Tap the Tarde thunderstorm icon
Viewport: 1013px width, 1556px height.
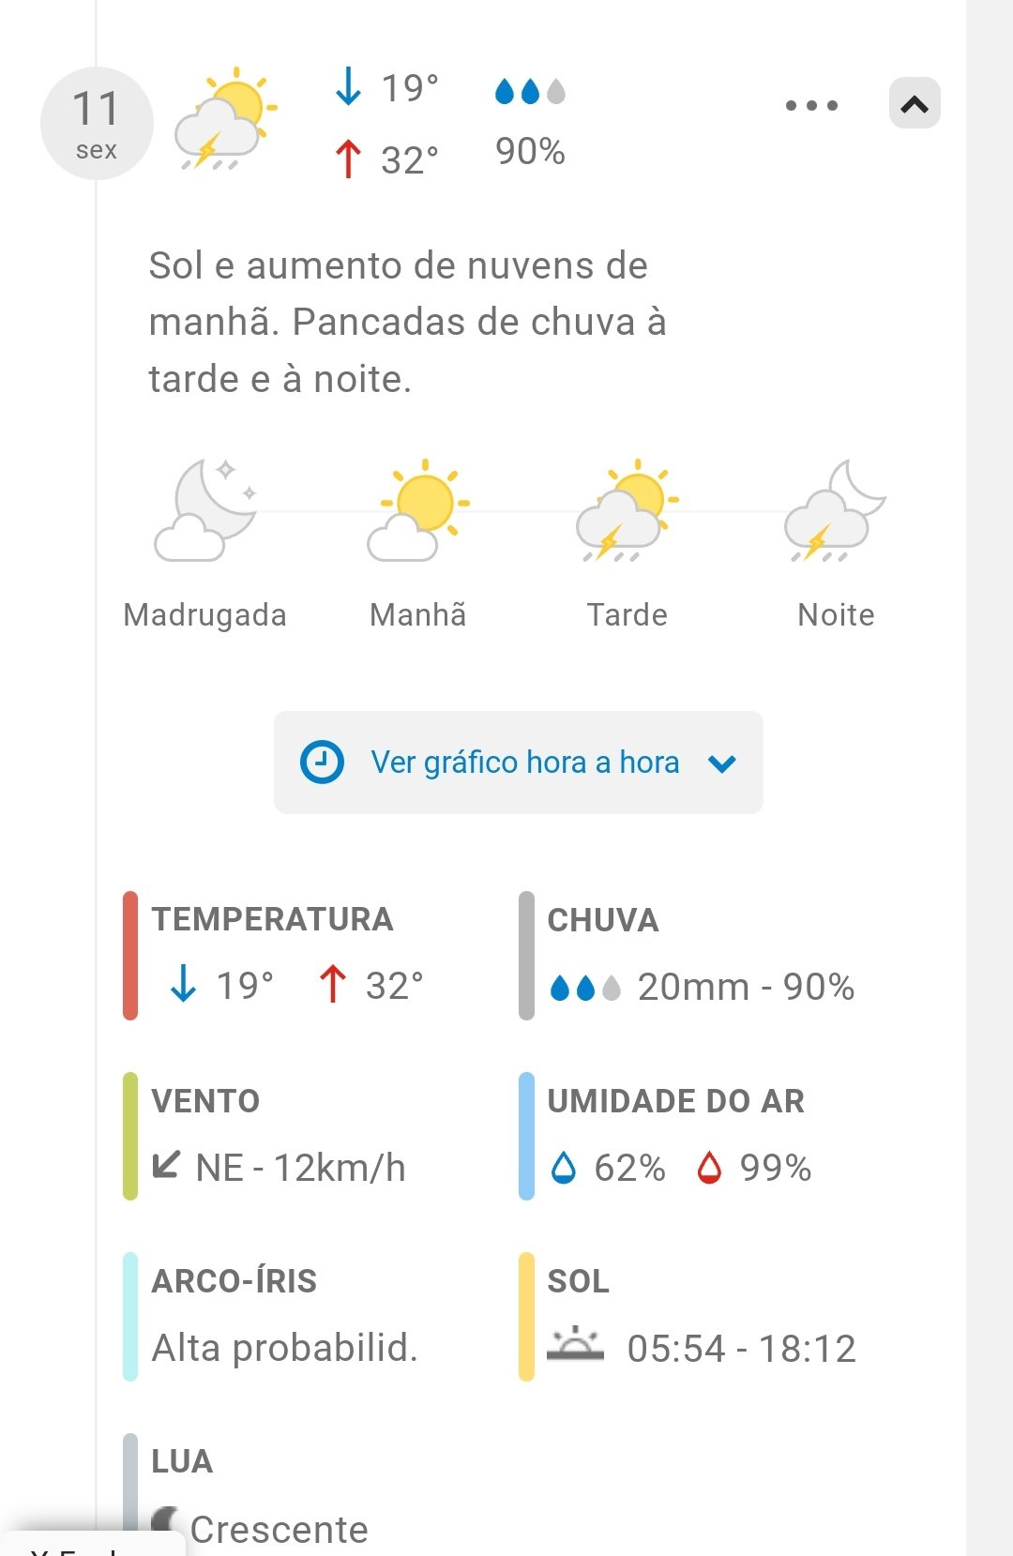coord(627,513)
